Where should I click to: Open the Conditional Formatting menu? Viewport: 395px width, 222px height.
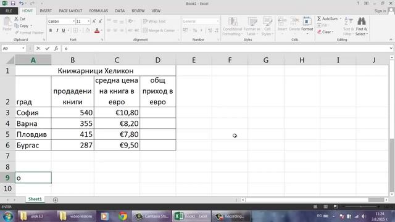tap(232, 27)
